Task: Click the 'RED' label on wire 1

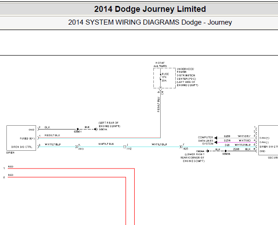Action: (x=10, y=167)
